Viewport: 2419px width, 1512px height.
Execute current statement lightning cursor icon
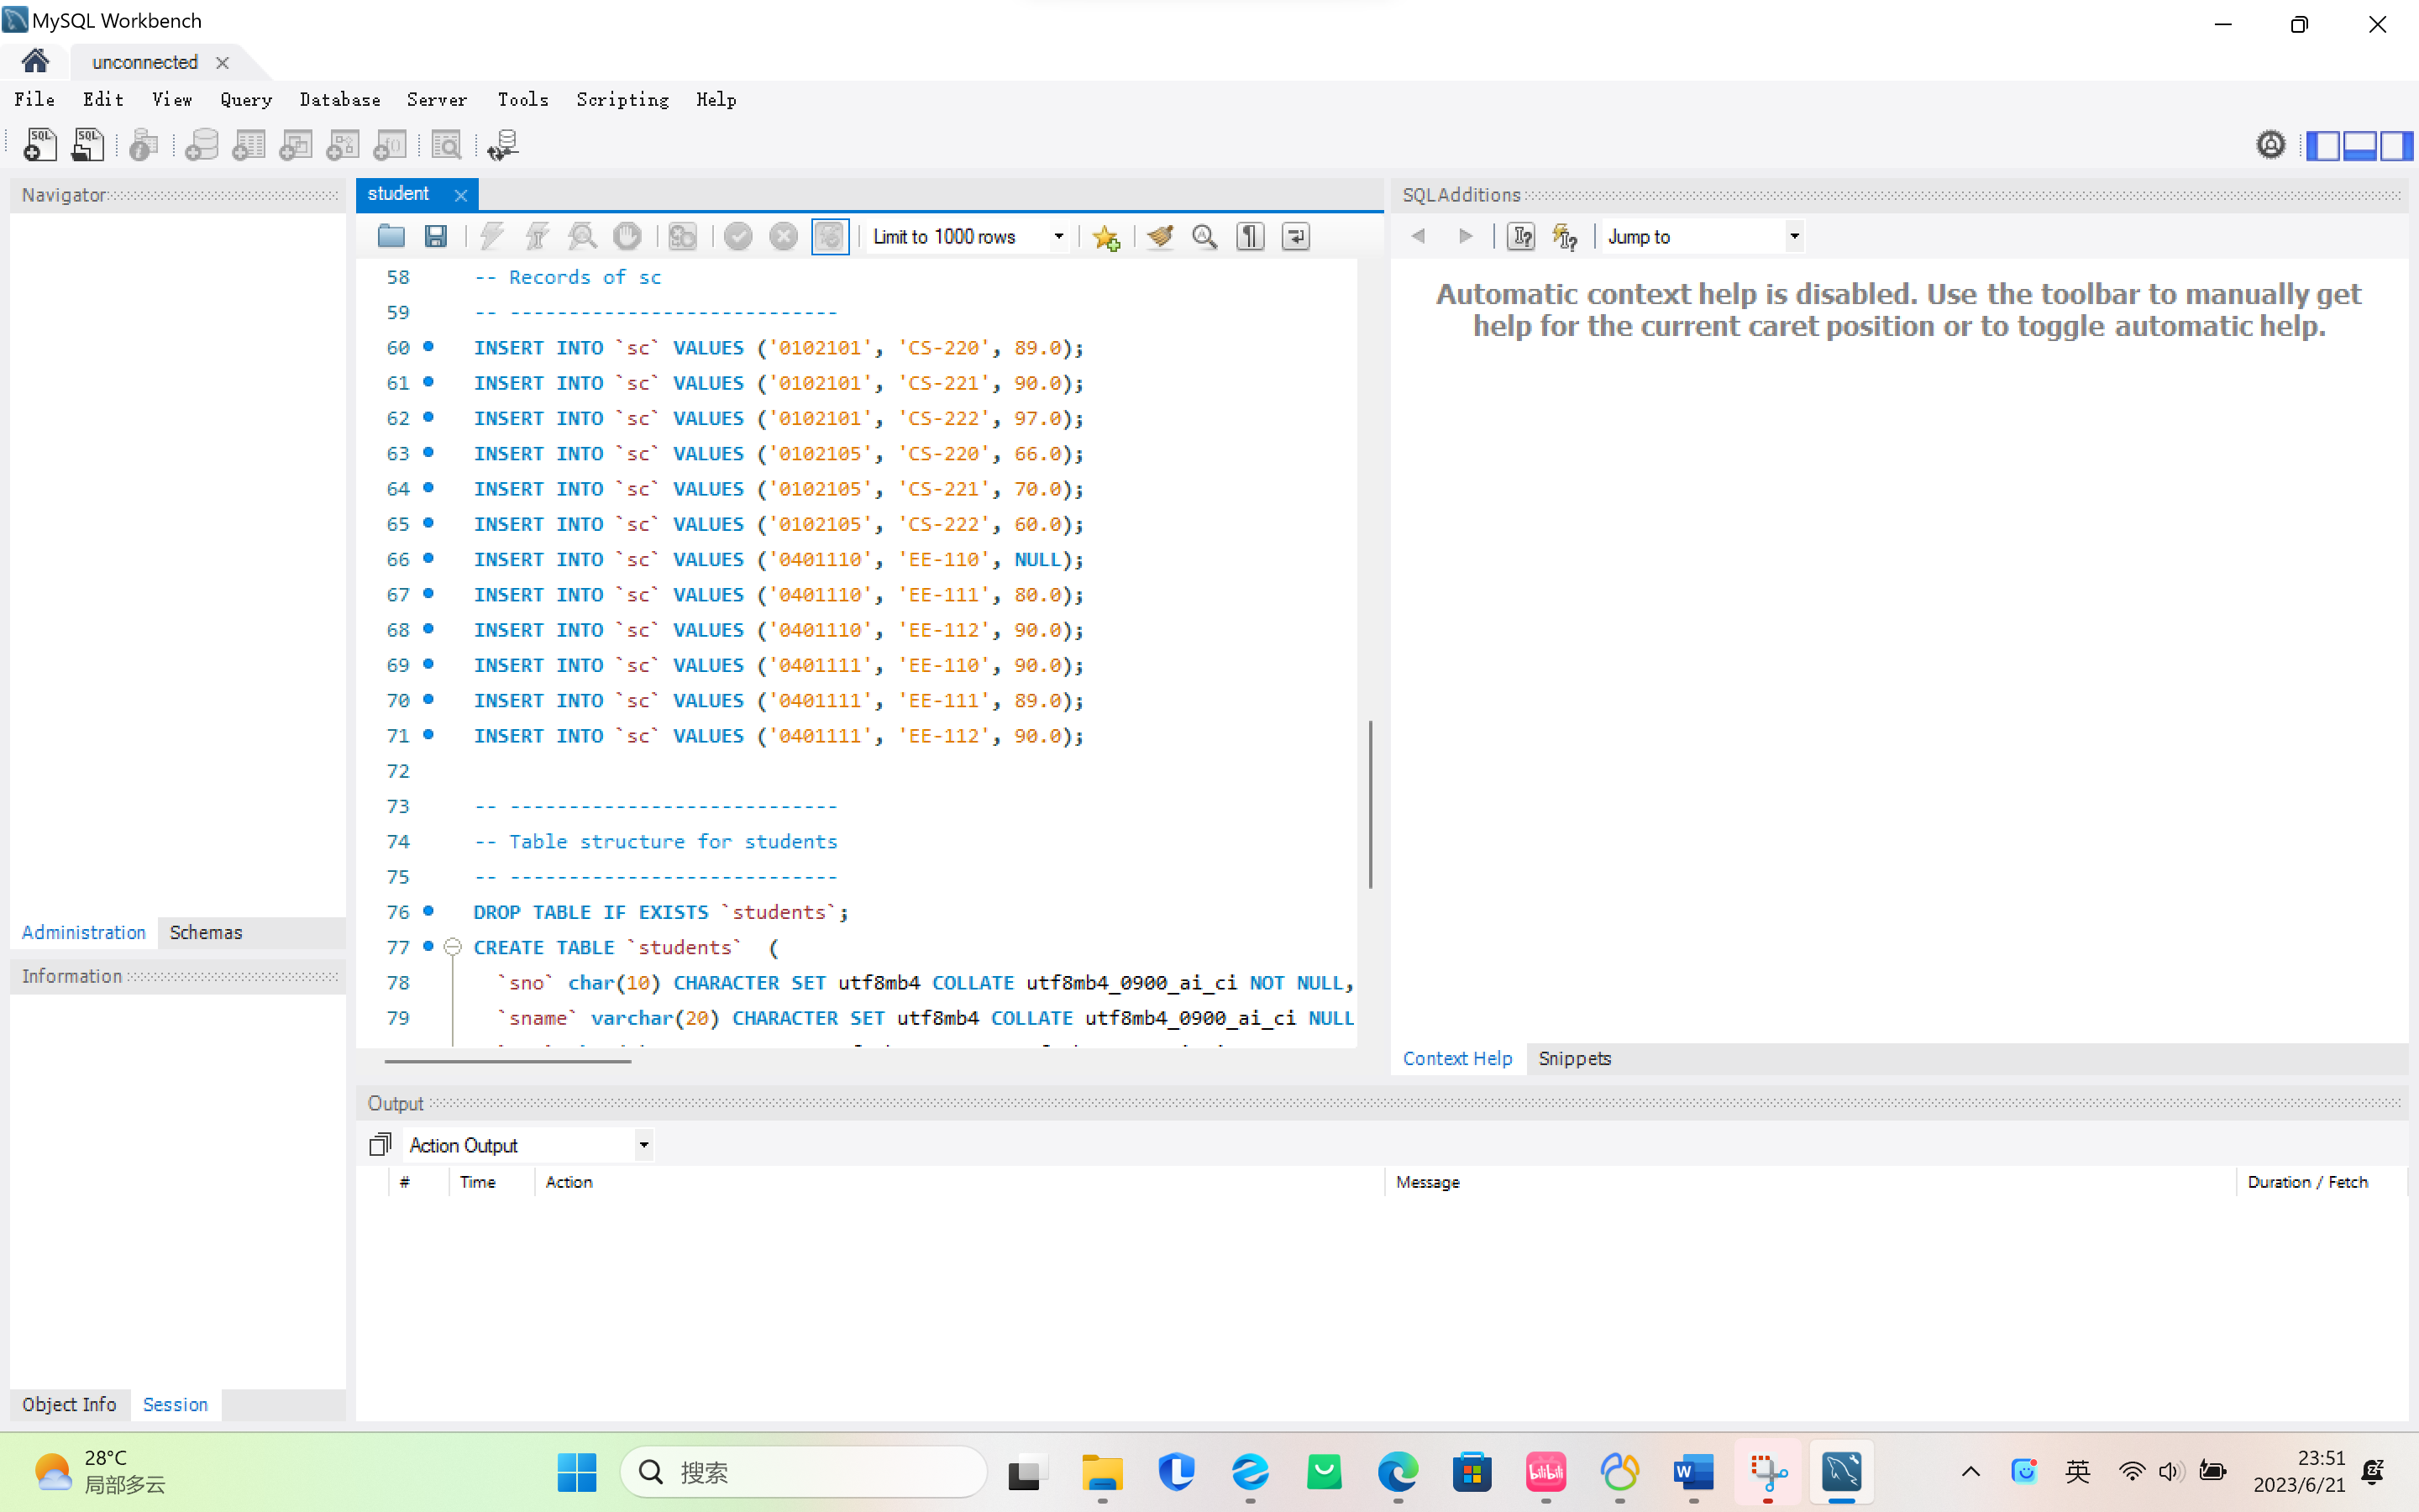[x=537, y=236]
